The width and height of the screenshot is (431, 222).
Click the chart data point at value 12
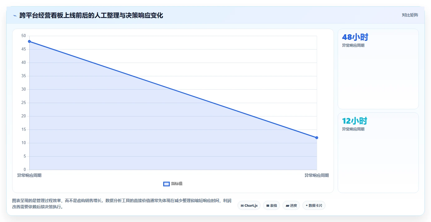click(x=317, y=138)
